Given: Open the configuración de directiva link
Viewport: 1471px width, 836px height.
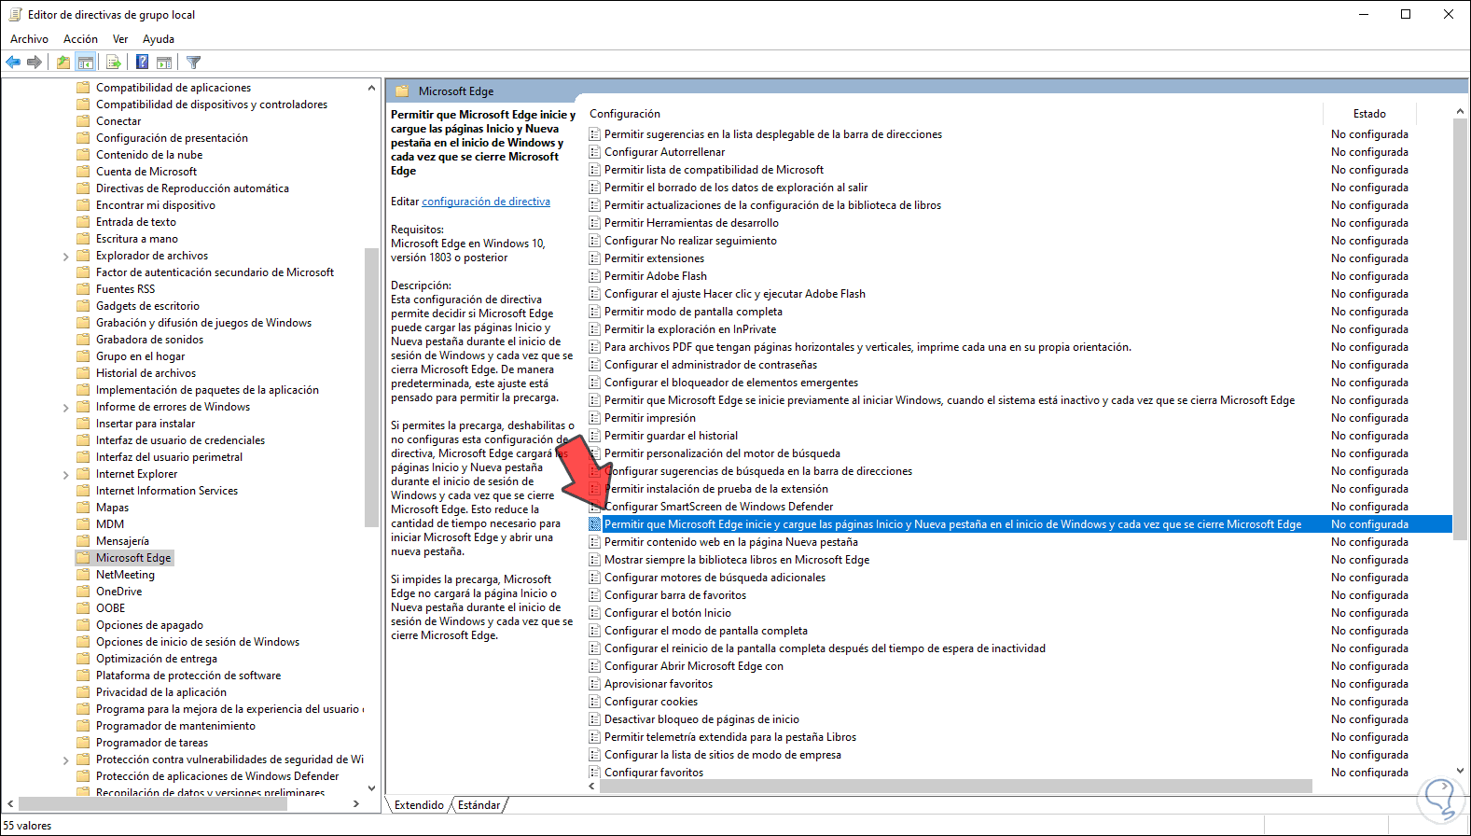Looking at the screenshot, I should click(486, 202).
